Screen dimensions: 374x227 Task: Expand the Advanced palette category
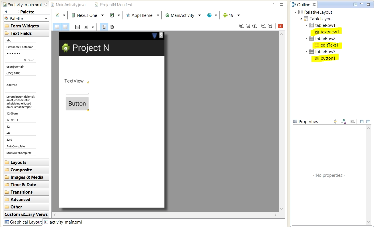pos(26,200)
